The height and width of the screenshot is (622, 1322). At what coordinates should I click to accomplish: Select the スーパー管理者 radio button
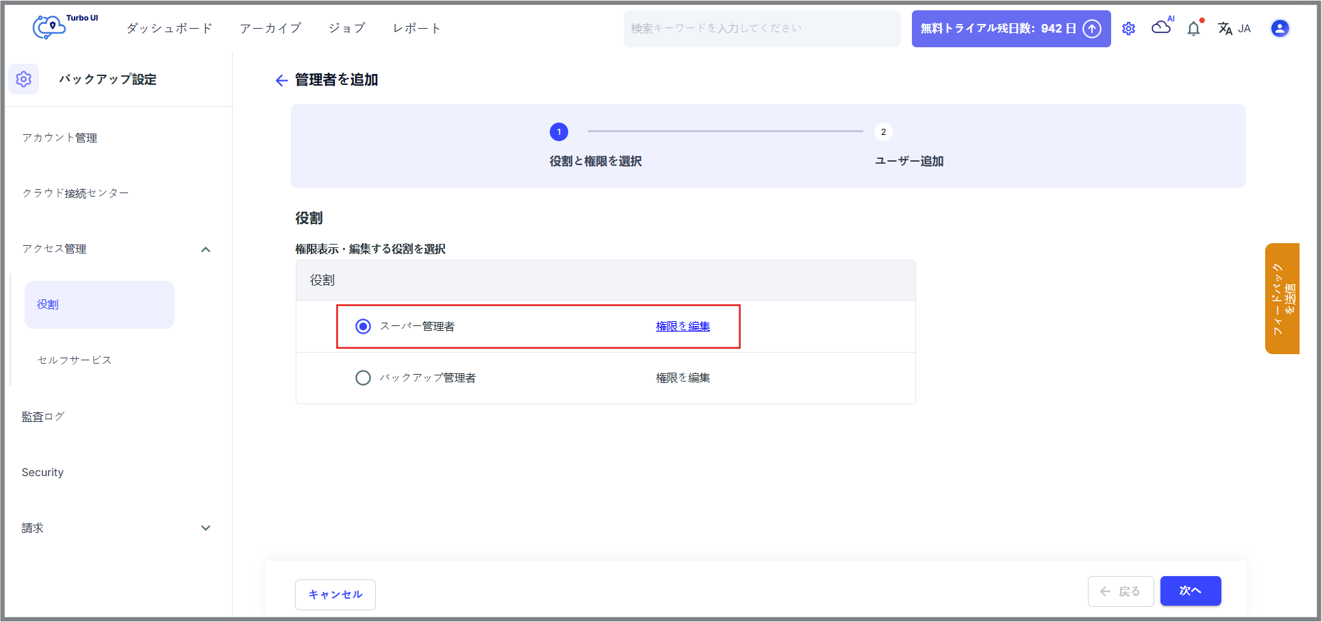tap(363, 326)
